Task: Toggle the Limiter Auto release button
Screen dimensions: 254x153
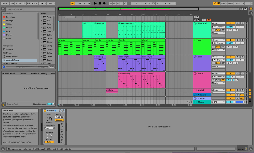Action: click(49, 142)
